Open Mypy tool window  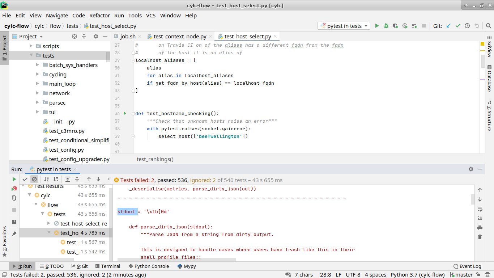point(187,266)
